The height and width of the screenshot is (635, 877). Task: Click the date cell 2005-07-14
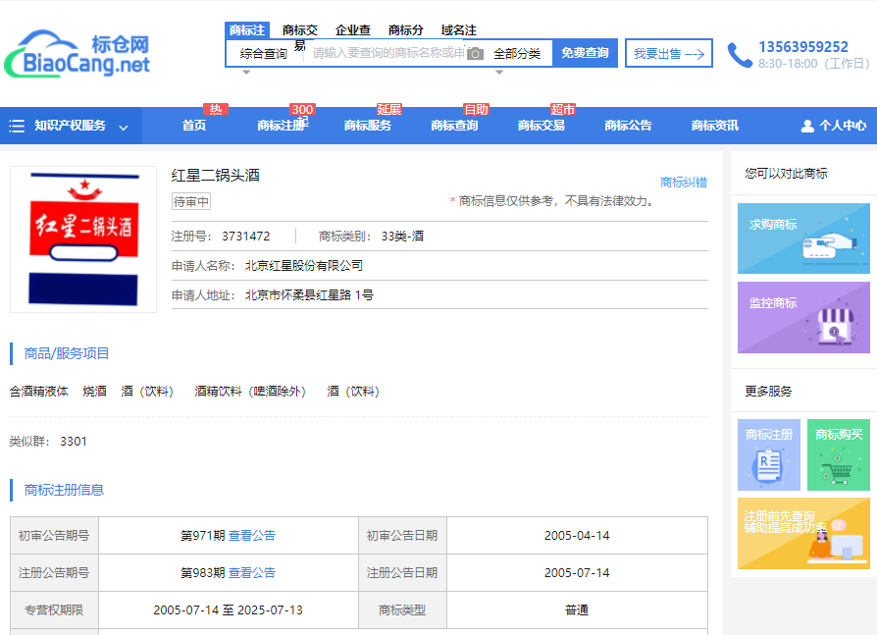click(x=577, y=573)
